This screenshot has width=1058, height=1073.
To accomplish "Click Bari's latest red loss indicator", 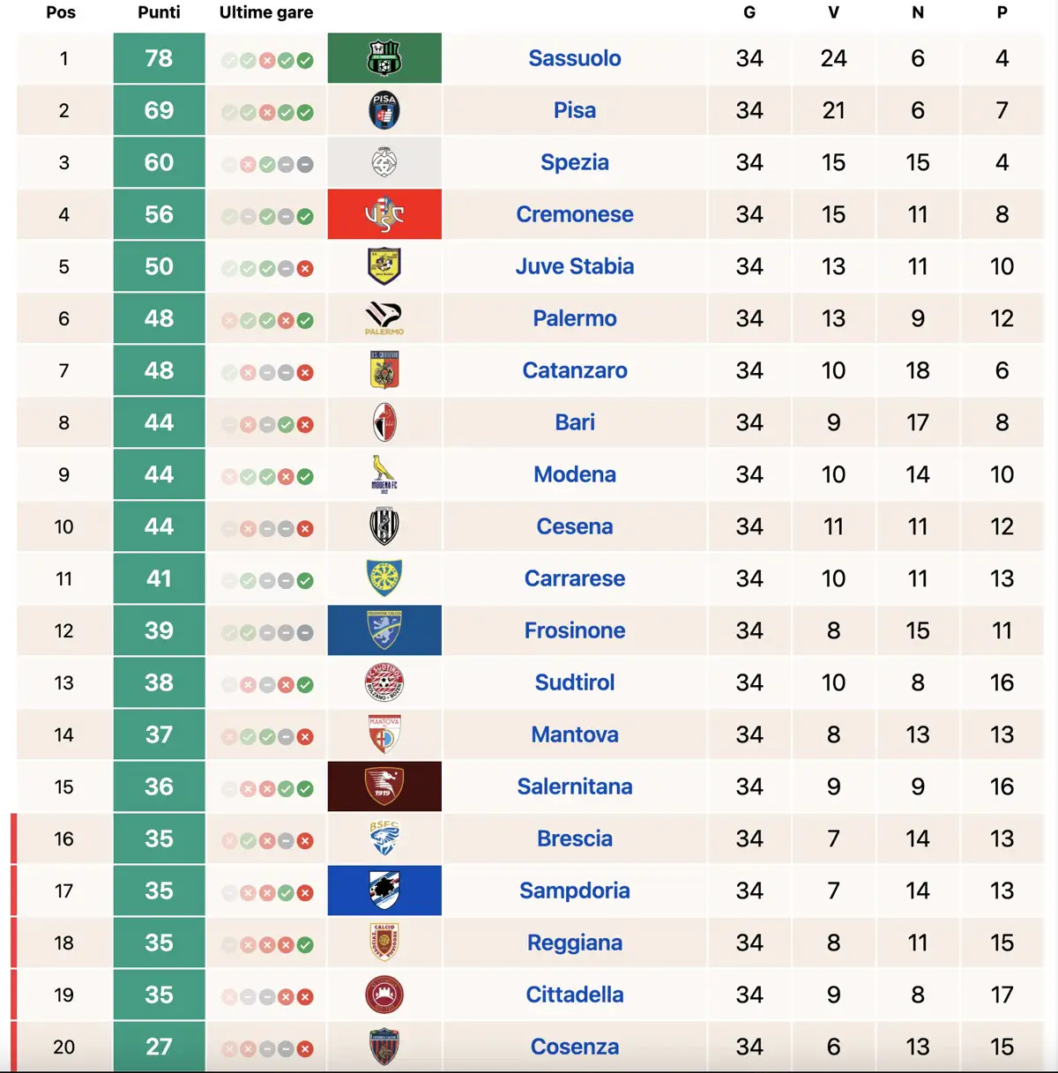I will tap(305, 425).
